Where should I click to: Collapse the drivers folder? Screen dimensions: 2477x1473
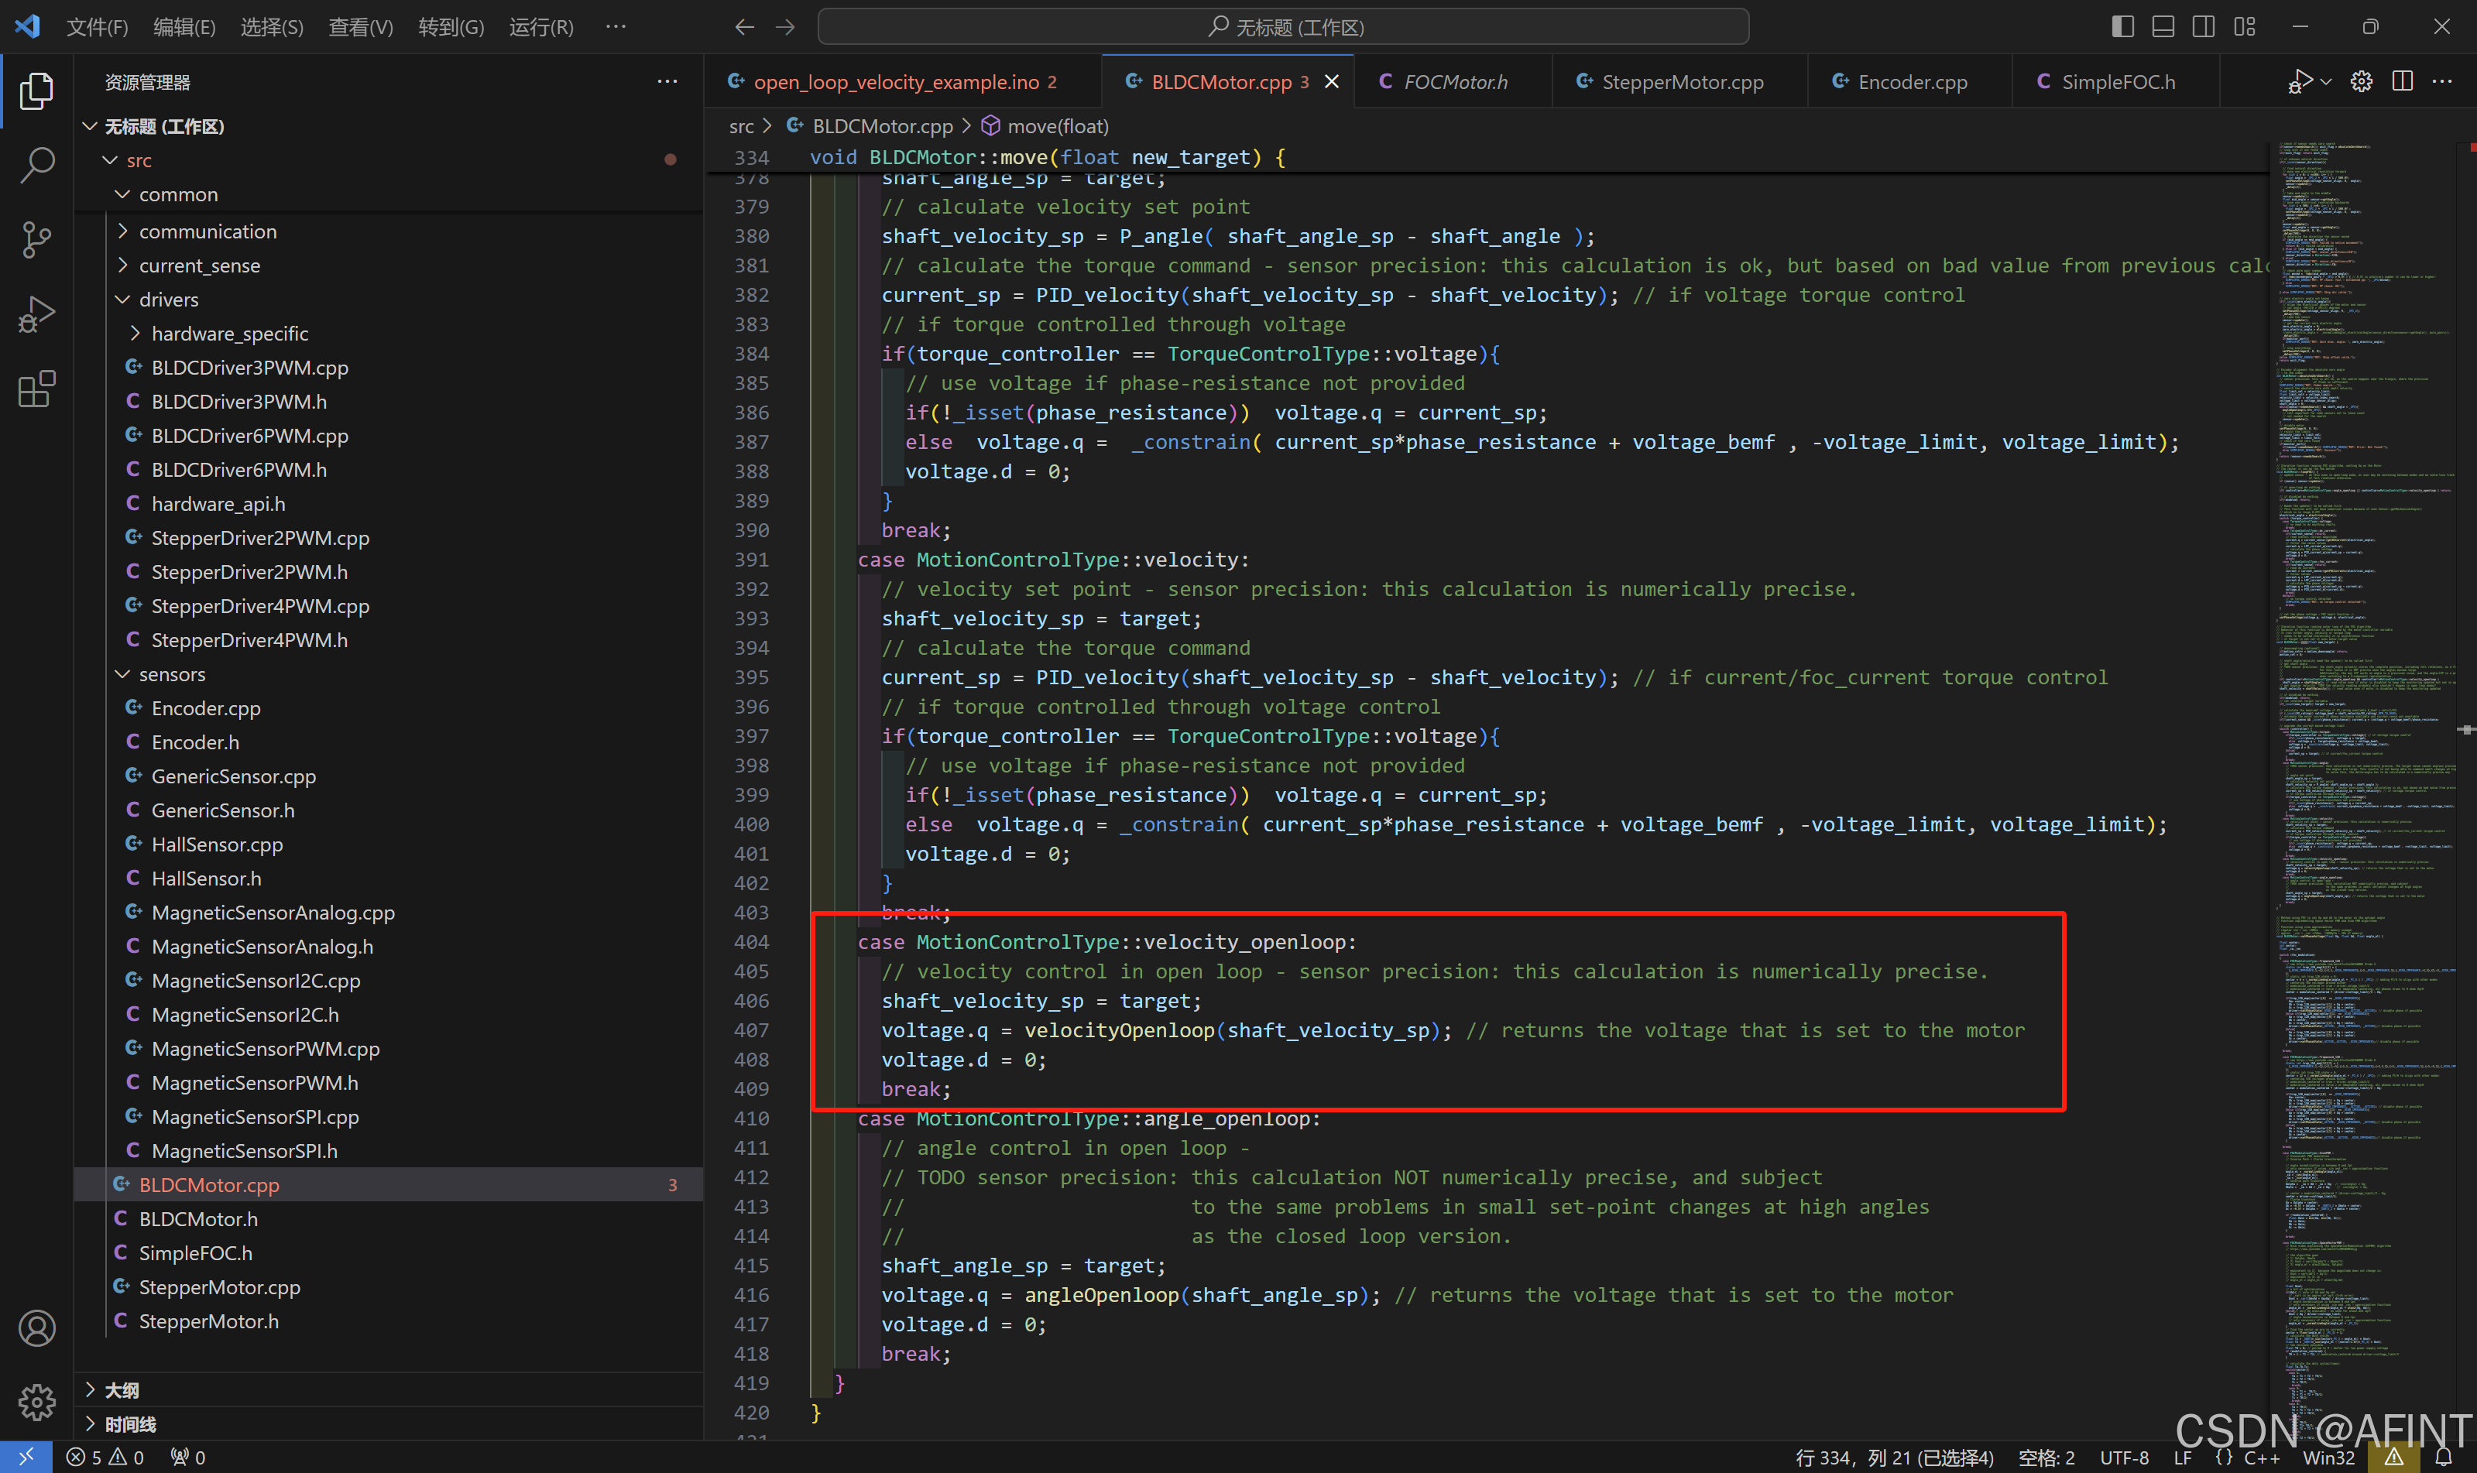[389, 299]
